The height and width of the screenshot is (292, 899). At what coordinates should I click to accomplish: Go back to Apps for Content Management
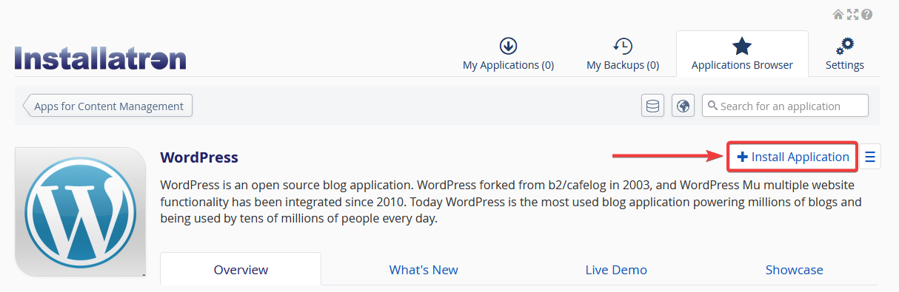coord(107,106)
